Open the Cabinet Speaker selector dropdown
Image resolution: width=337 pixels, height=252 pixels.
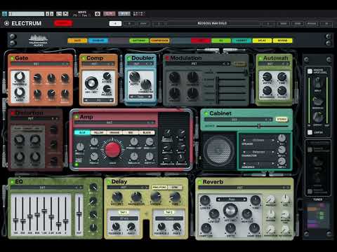[258, 140]
